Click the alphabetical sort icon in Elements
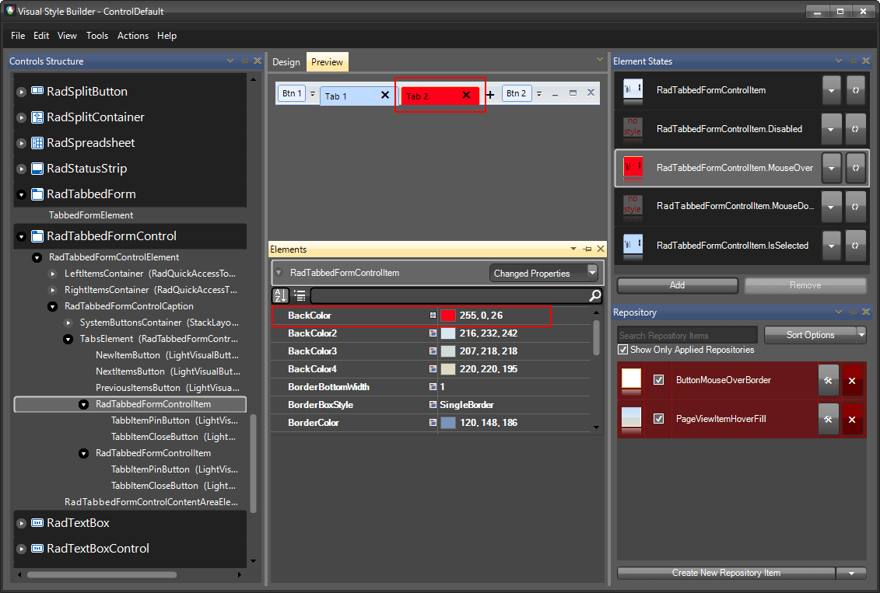Viewport: 880px width, 593px height. tap(280, 295)
